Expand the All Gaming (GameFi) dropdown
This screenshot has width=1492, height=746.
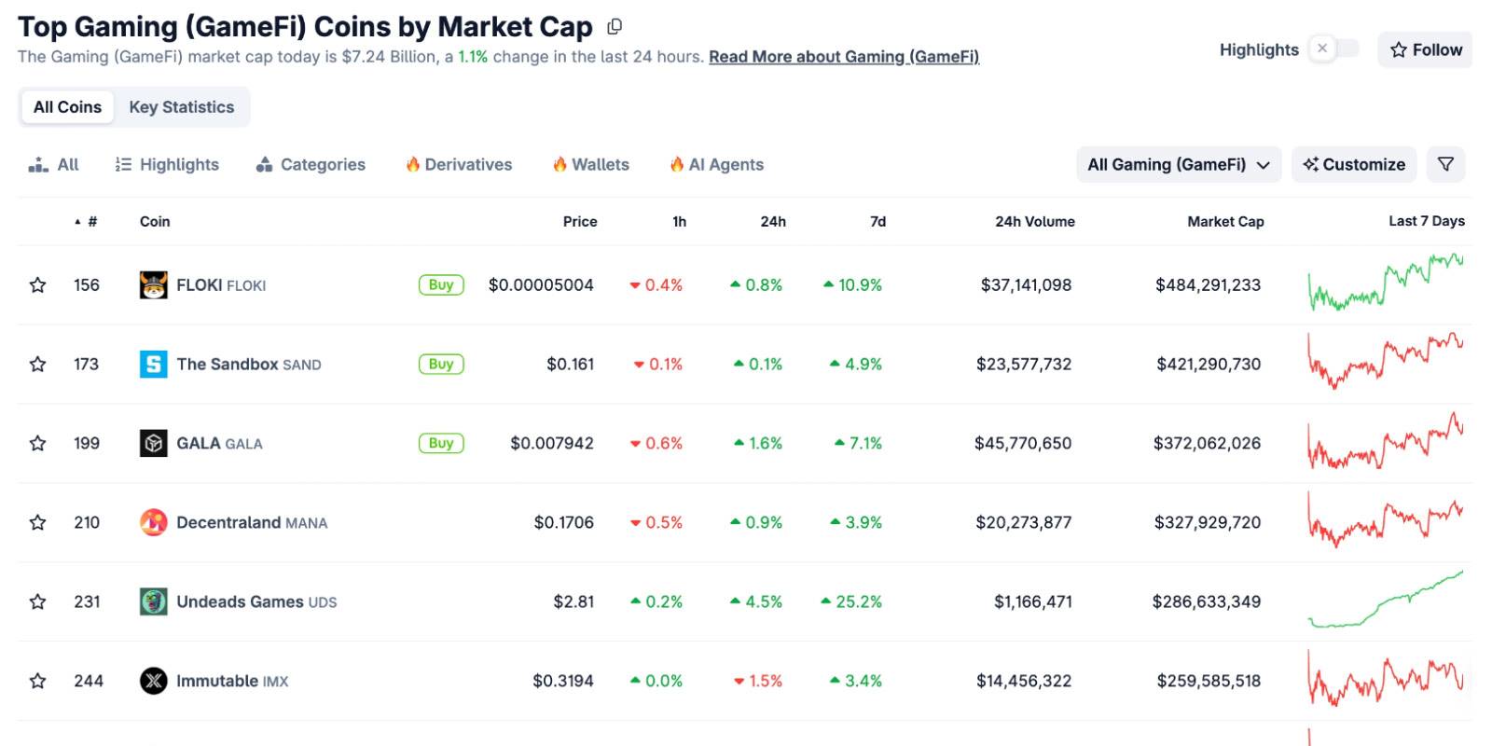pos(1179,165)
